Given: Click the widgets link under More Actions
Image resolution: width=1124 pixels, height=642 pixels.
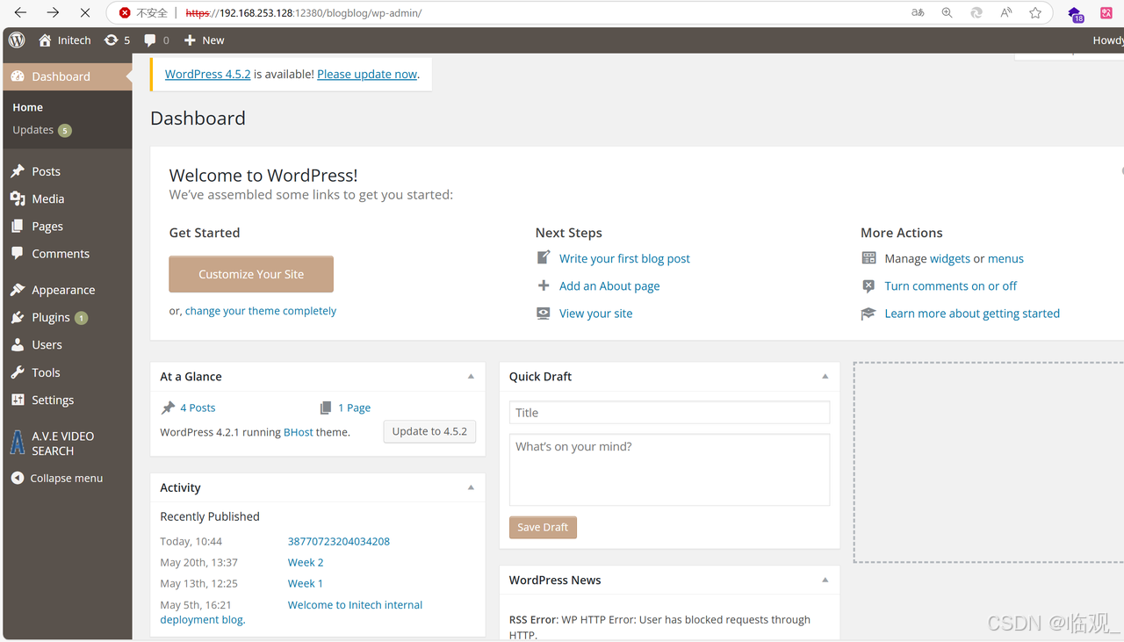Looking at the screenshot, I should click(x=950, y=258).
